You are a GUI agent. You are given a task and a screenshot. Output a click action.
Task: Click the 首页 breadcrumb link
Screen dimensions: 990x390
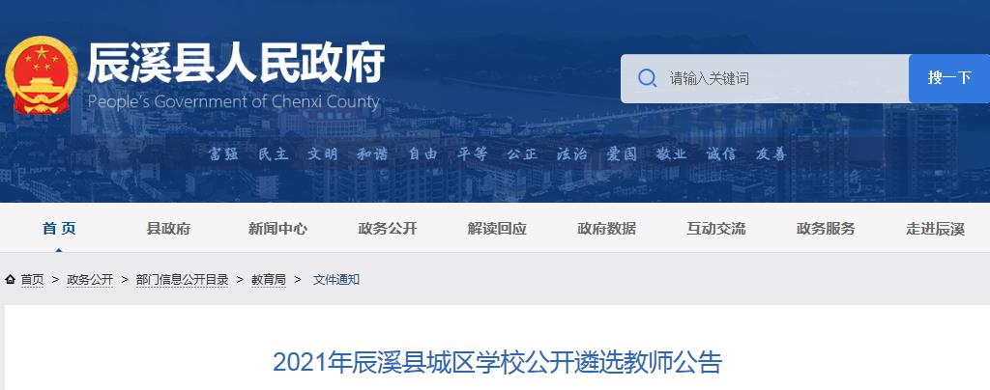click(32, 280)
